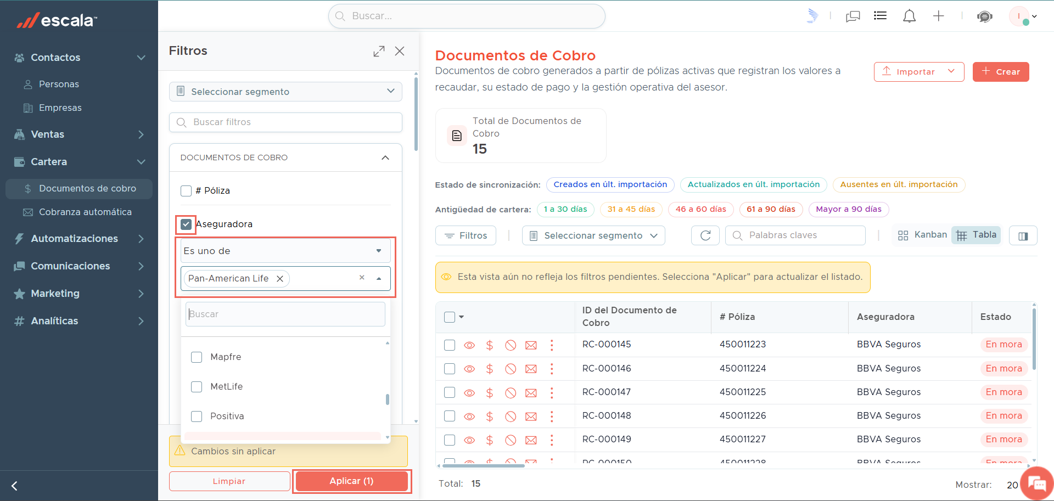1054x501 pixels.
Task: Open the notifications bell icon
Action: (909, 16)
